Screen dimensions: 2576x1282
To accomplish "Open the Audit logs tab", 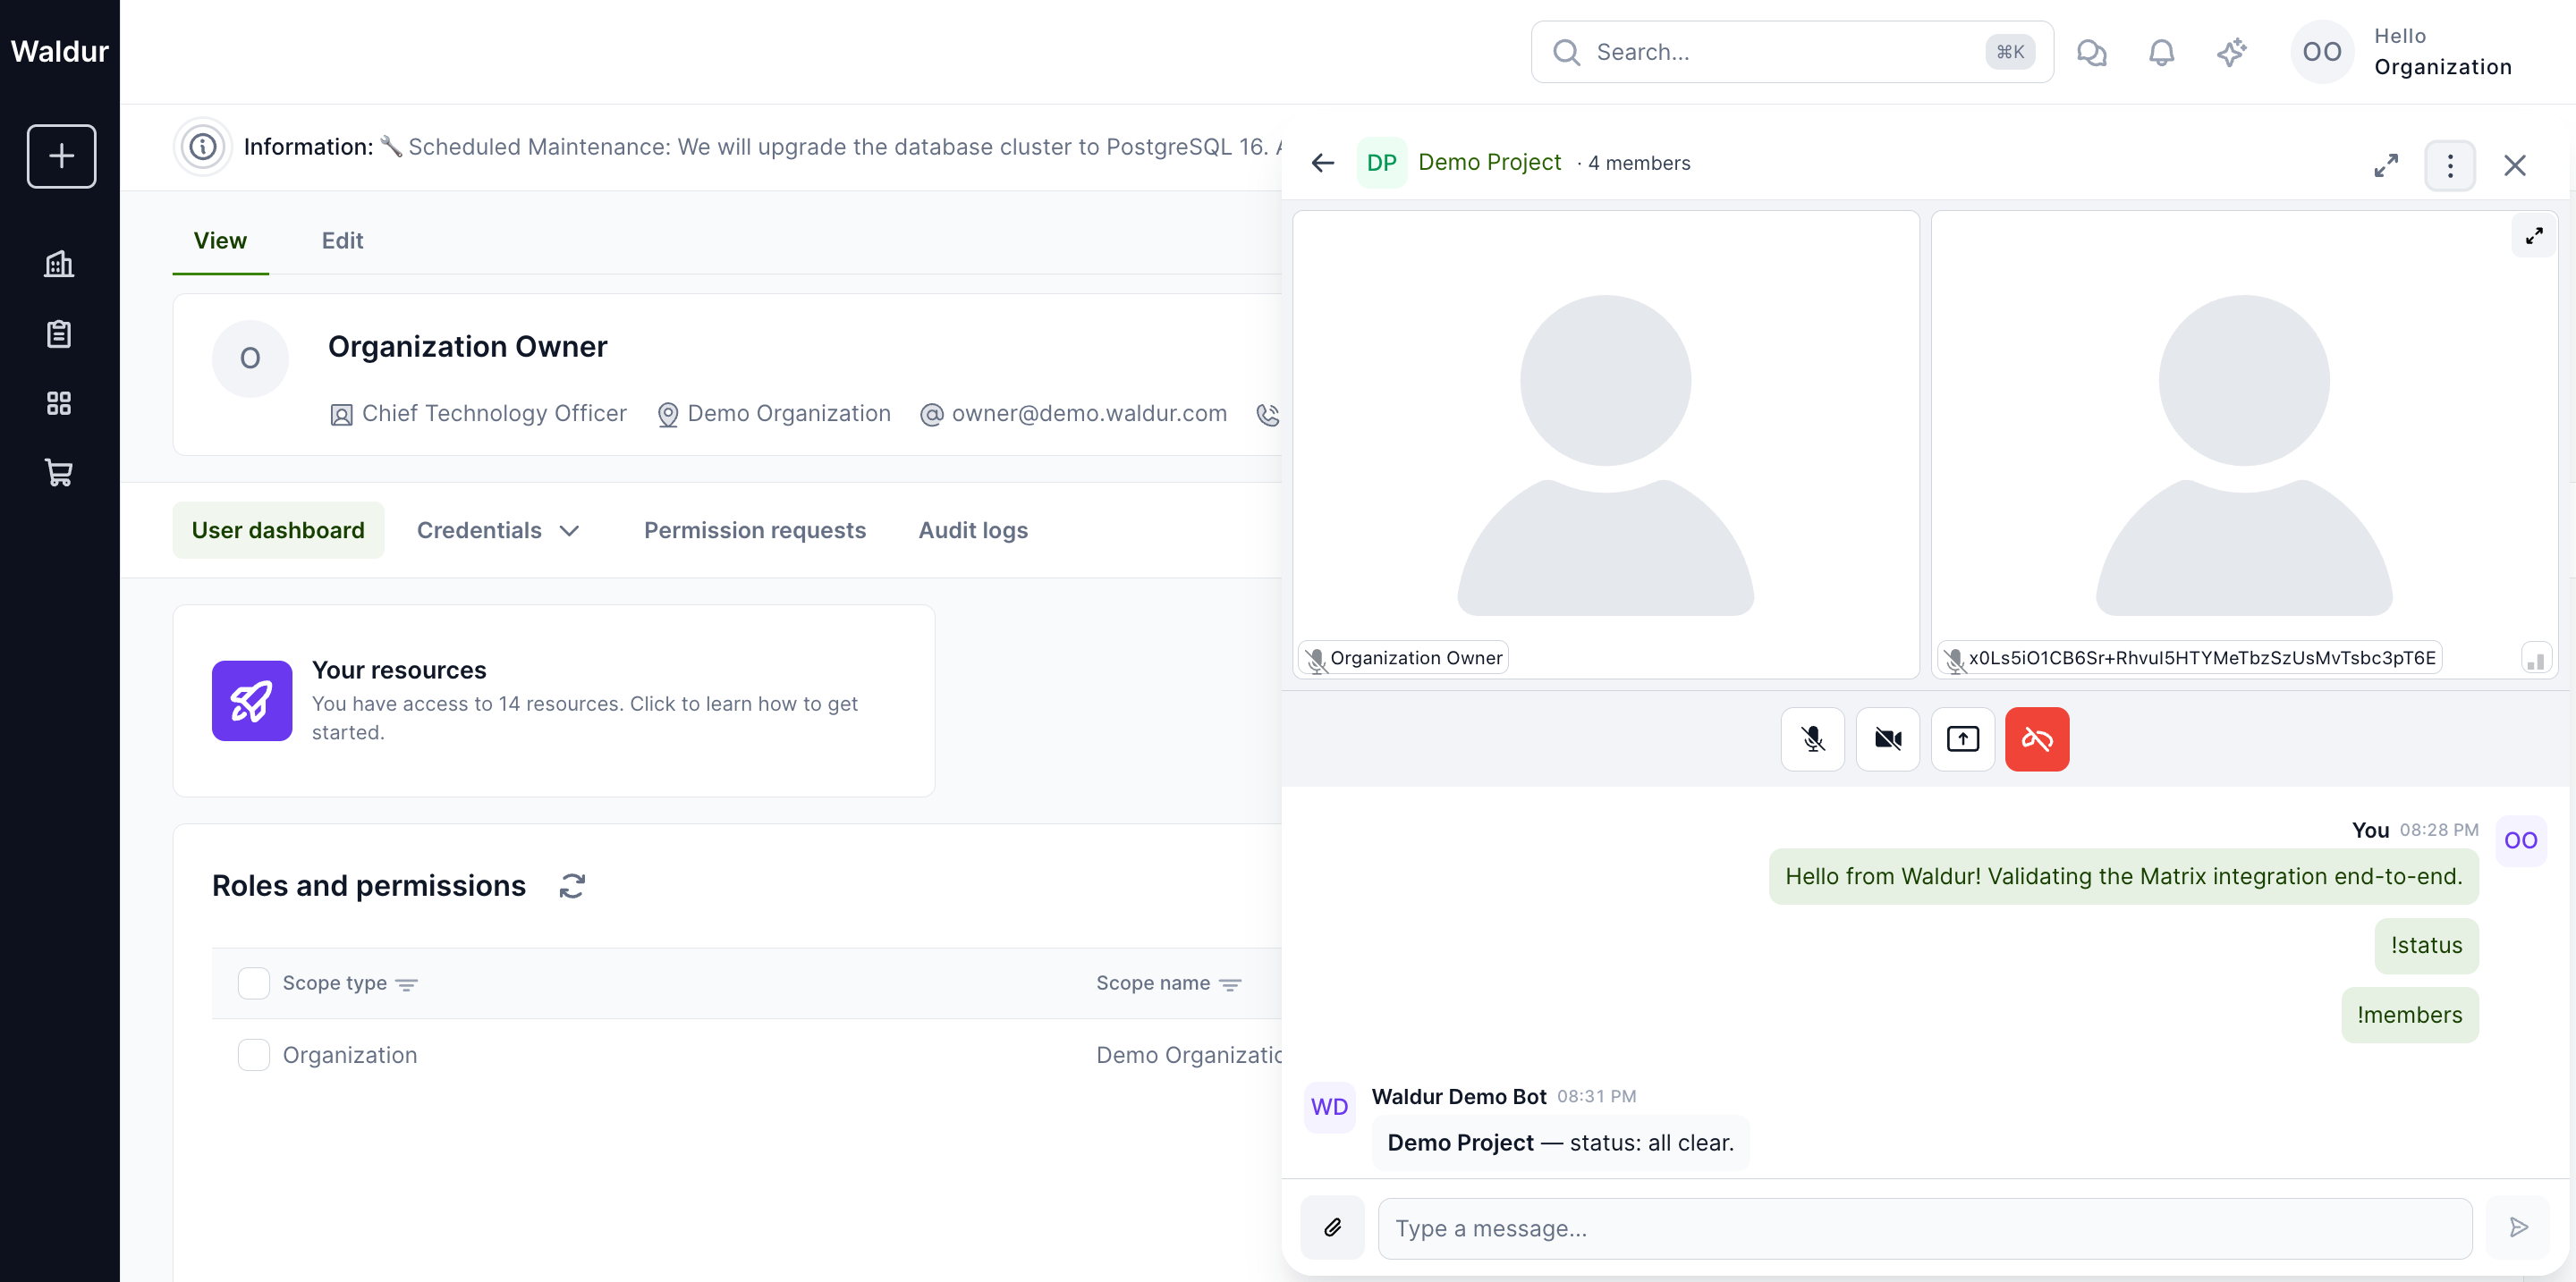I will pos(973,530).
